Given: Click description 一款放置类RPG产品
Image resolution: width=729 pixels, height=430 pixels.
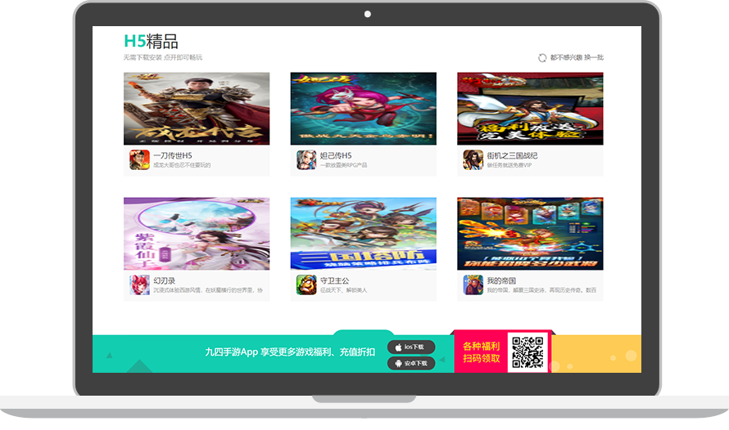Looking at the screenshot, I should point(343,165).
